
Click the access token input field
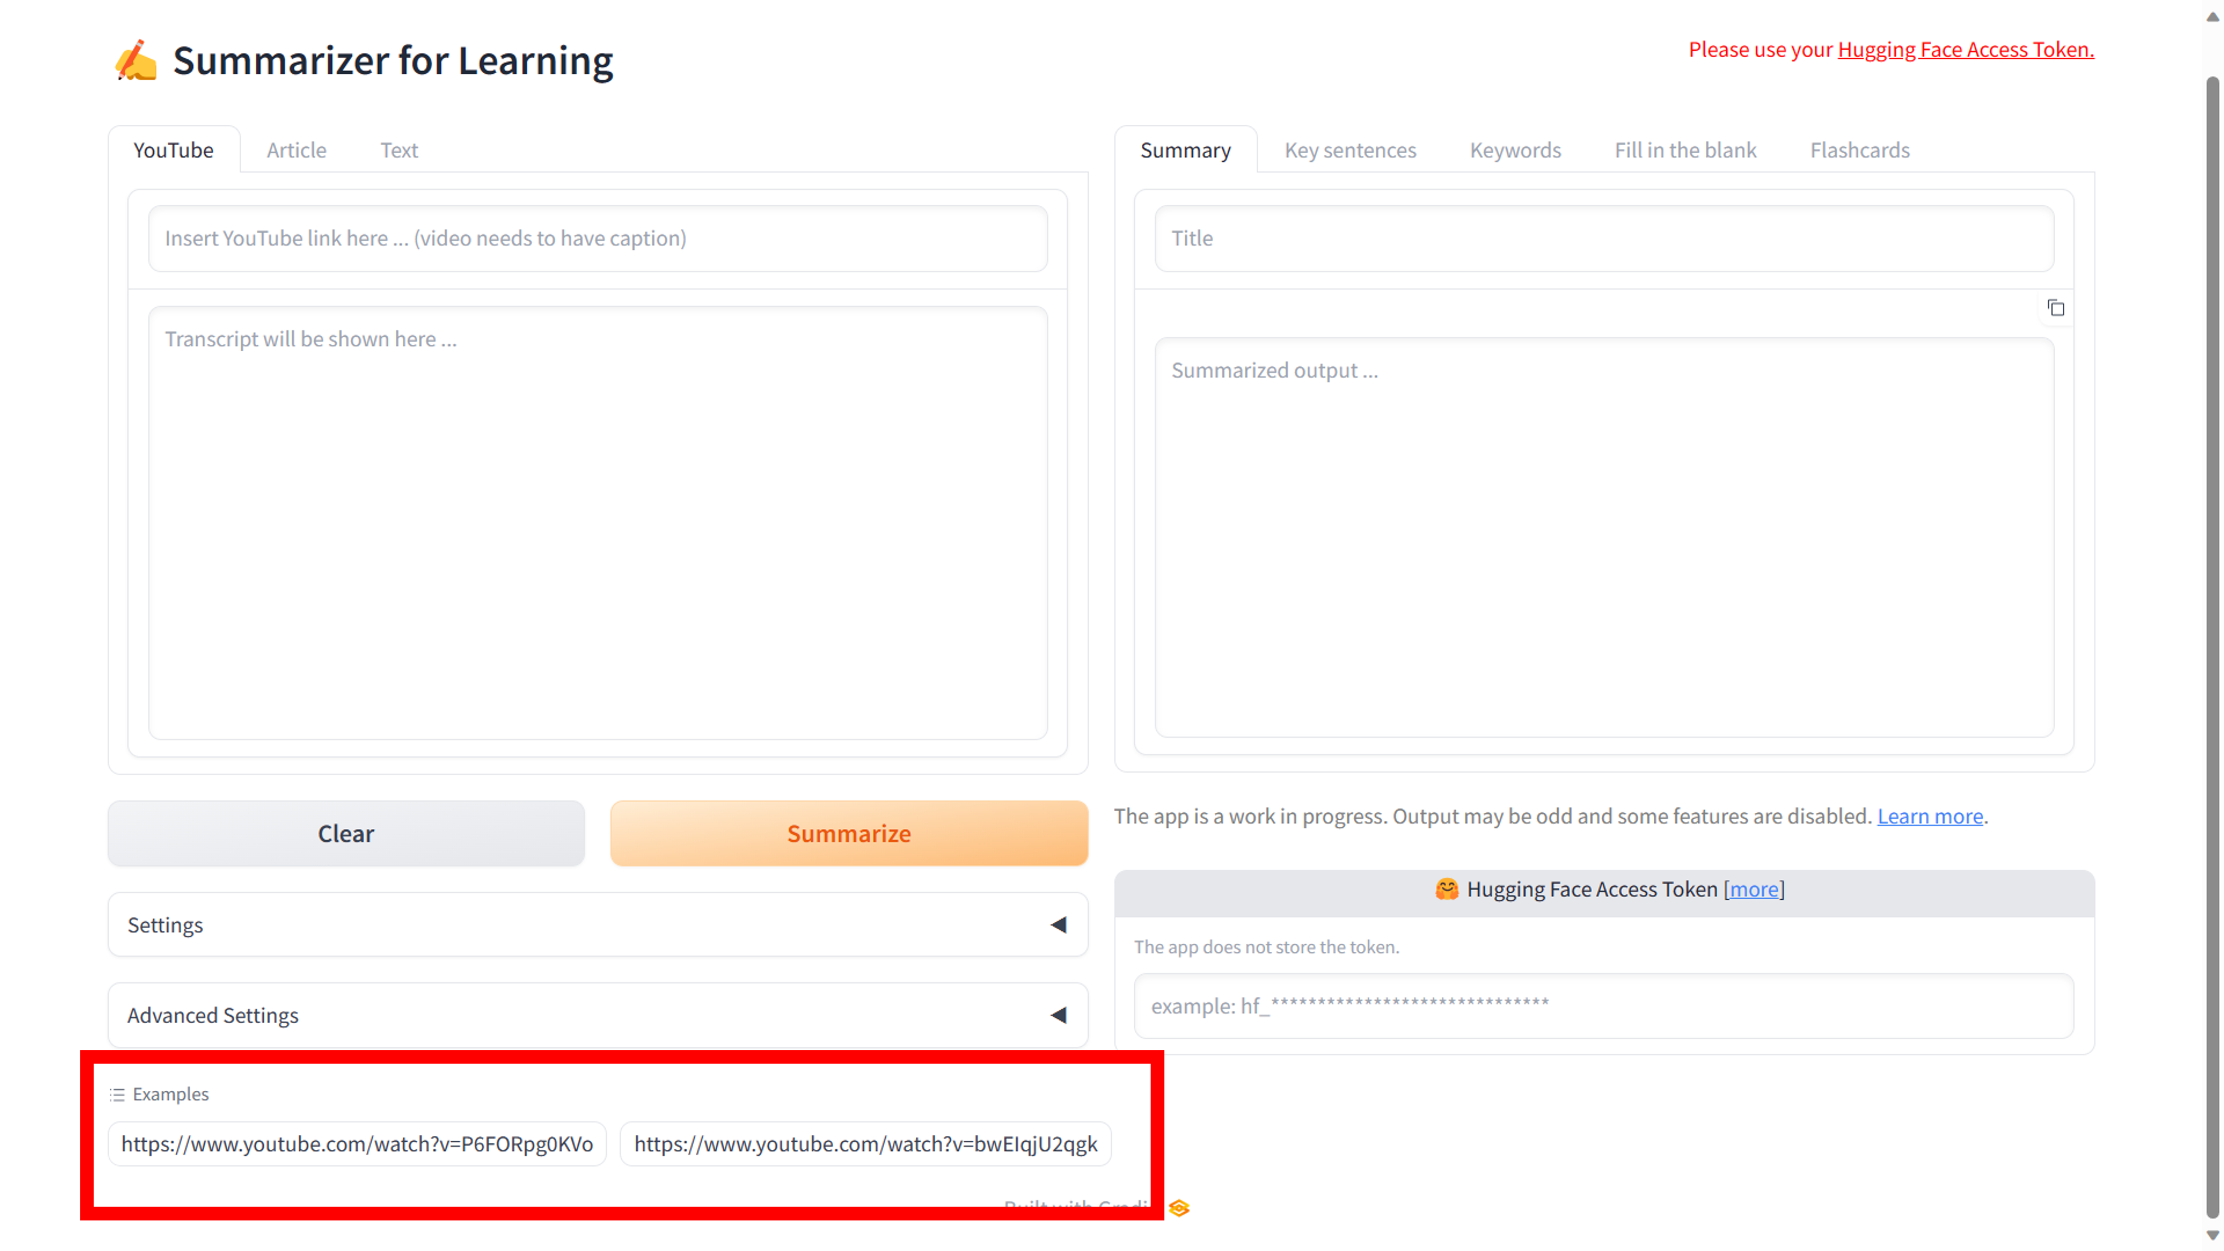[1603, 1006]
